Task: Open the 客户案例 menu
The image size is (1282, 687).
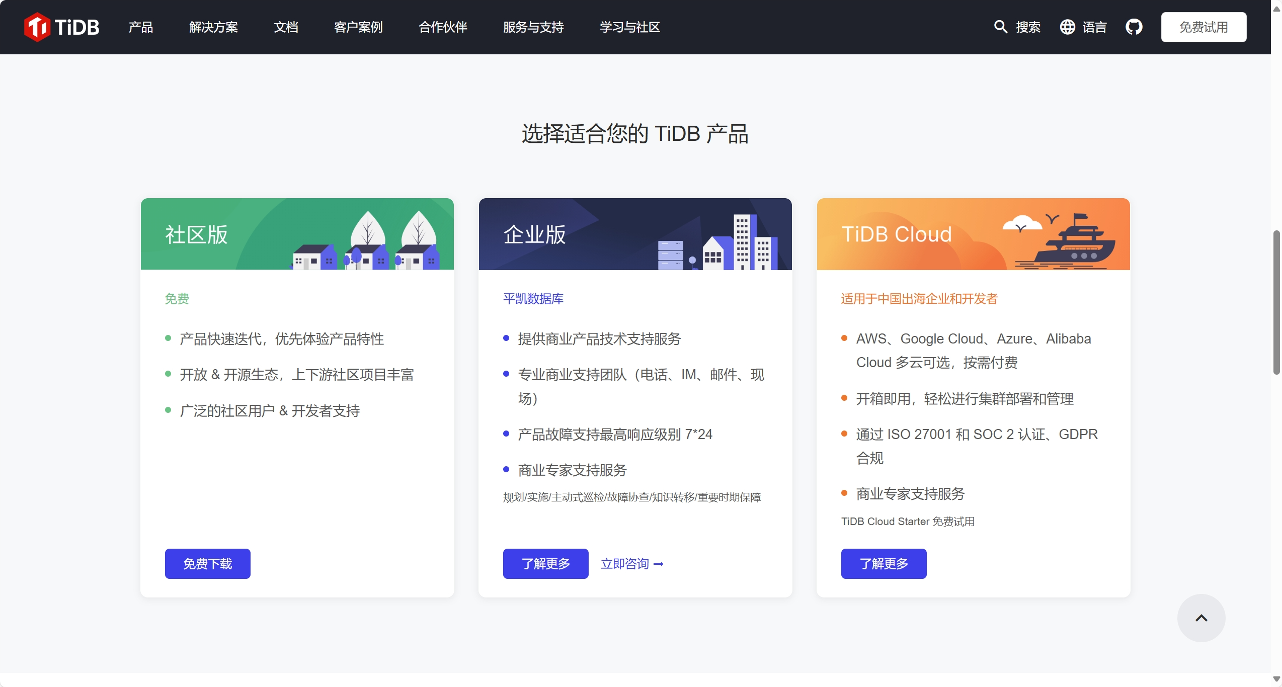Action: 358,27
